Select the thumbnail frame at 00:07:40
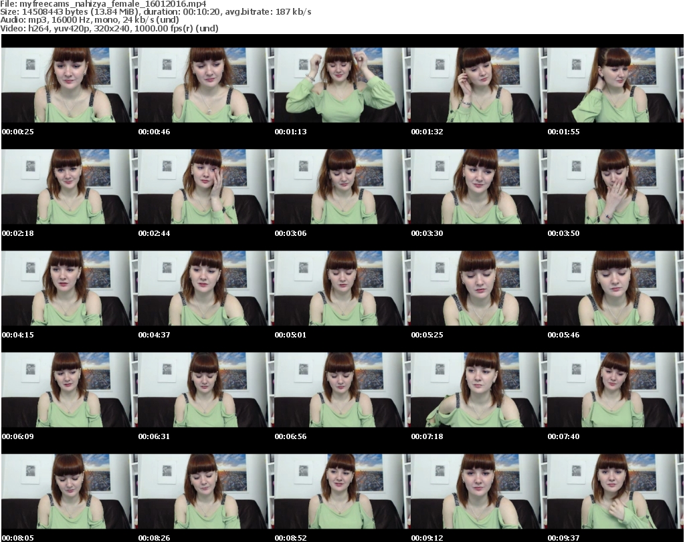 point(615,390)
